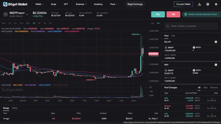
Task: Click the green Buy button
Action: 158,14
